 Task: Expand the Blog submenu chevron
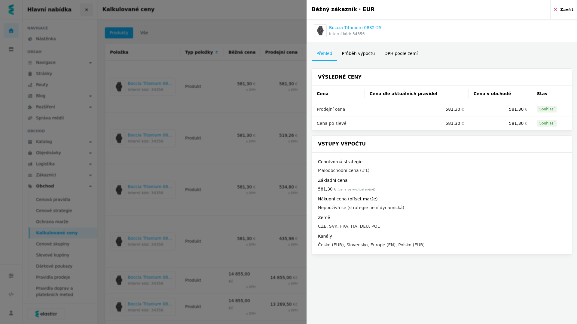tap(90, 96)
